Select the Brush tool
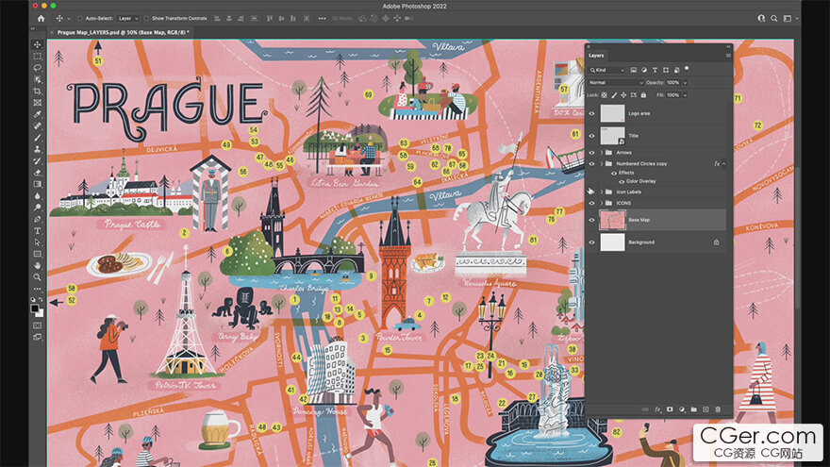Viewport: 830px width, 467px height. pos(37,138)
